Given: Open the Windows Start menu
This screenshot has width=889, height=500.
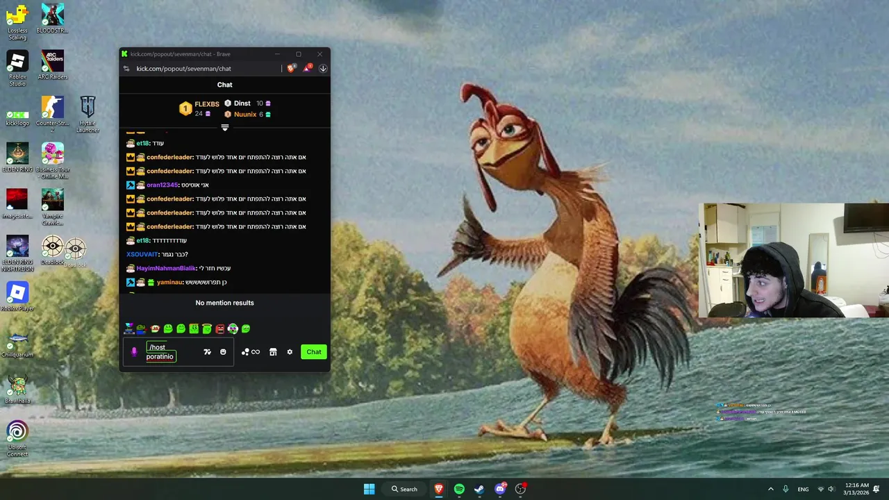Looking at the screenshot, I should 369,489.
